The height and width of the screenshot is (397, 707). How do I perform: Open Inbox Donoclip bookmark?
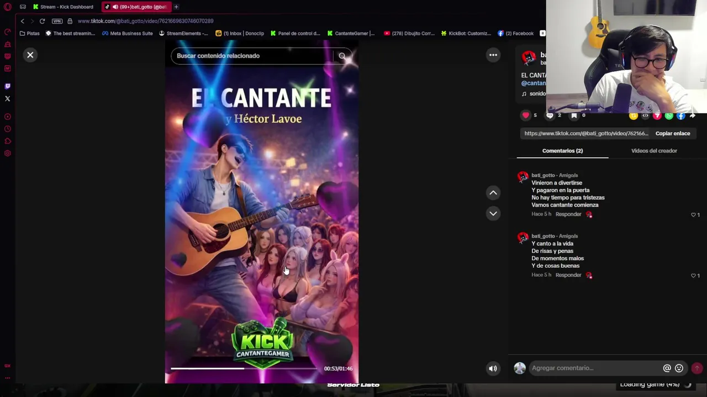point(240,33)
